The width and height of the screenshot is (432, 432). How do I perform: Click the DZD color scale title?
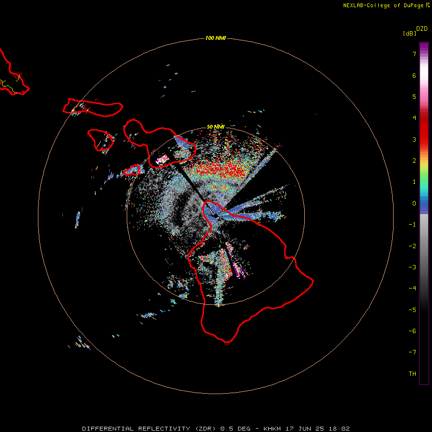pos(422,29)
